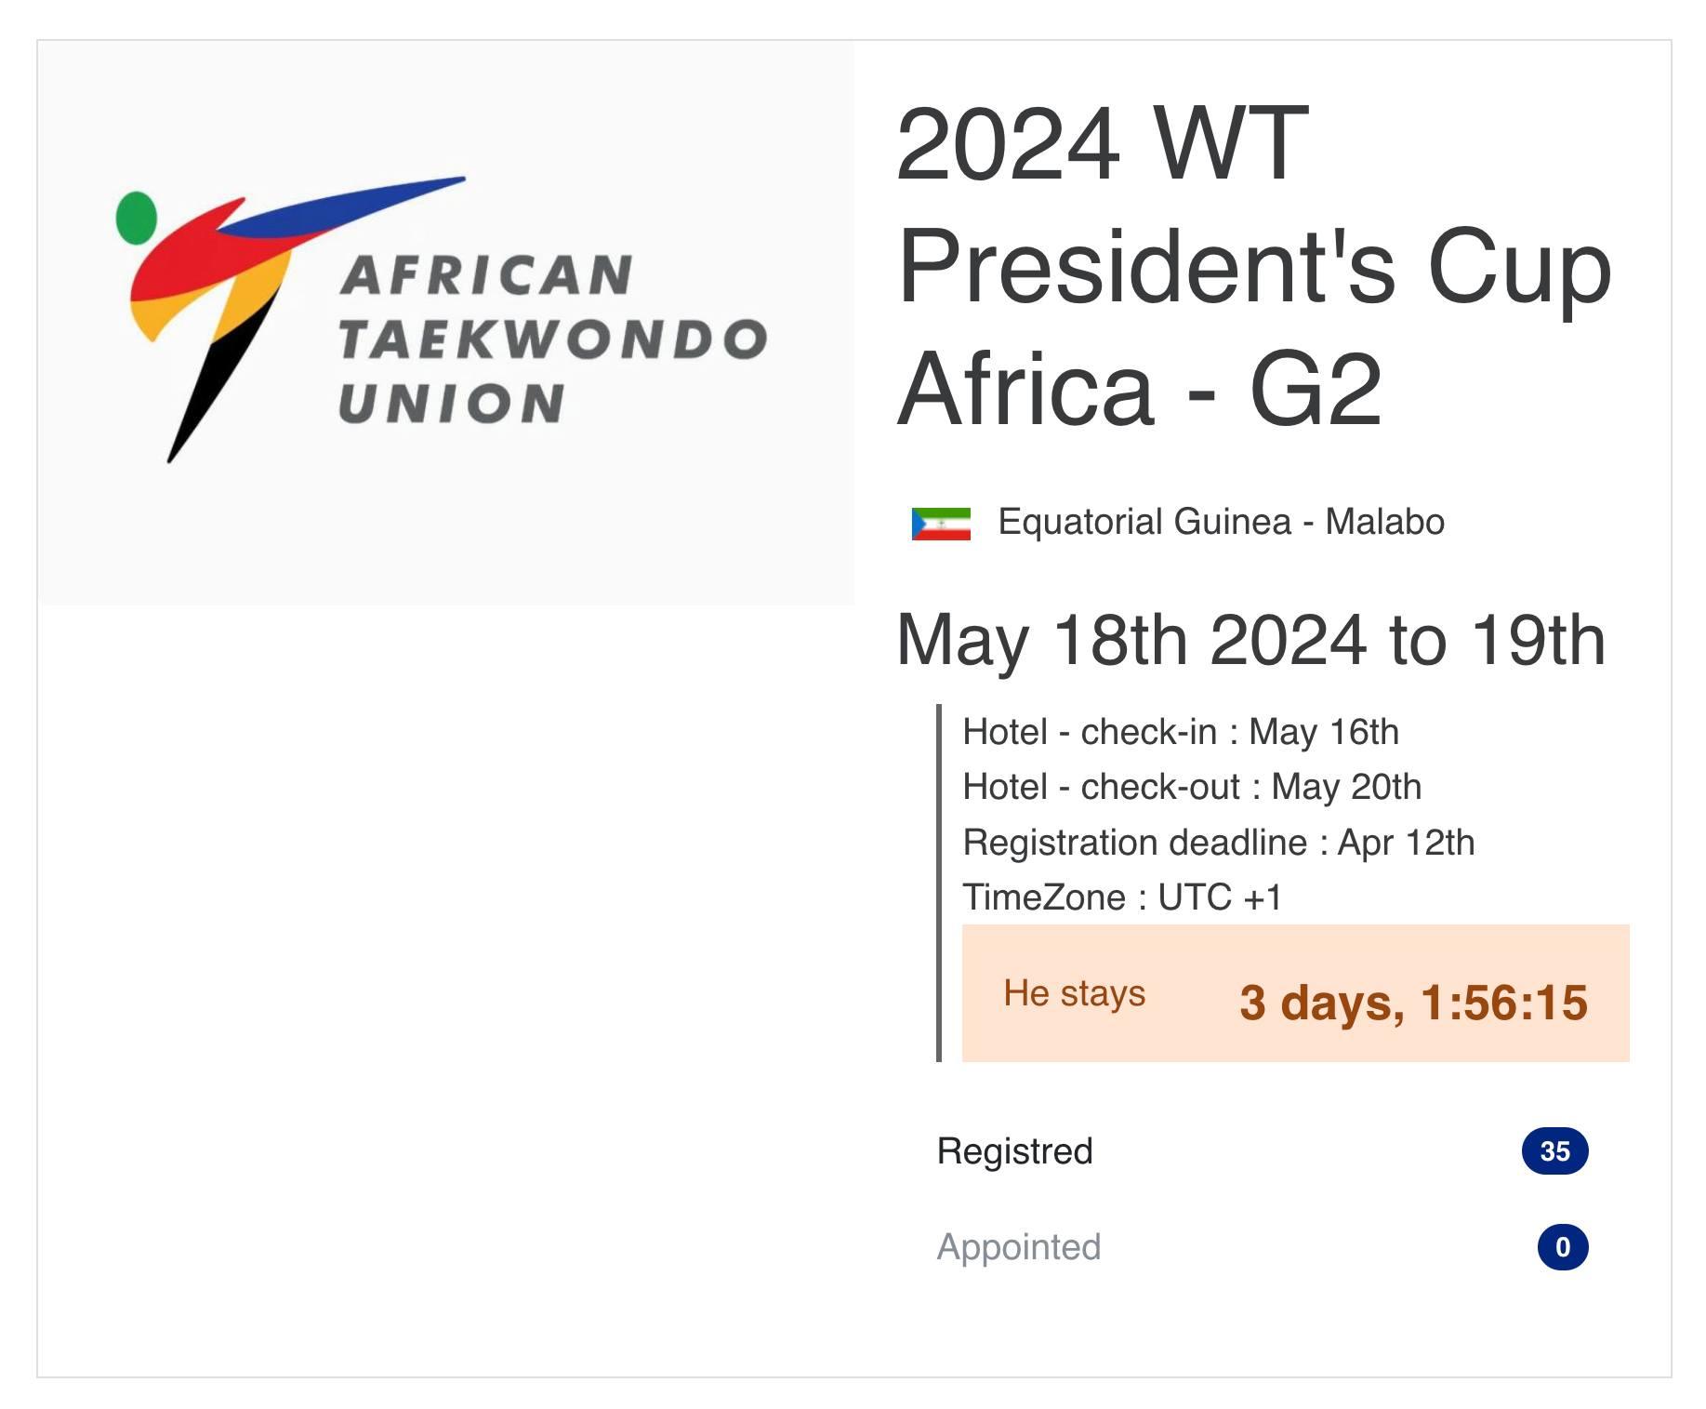Click the 35 registered count badge
This screenshot has height=1409, width=1706.
pyautogui.click(x=1554, y=1151)
